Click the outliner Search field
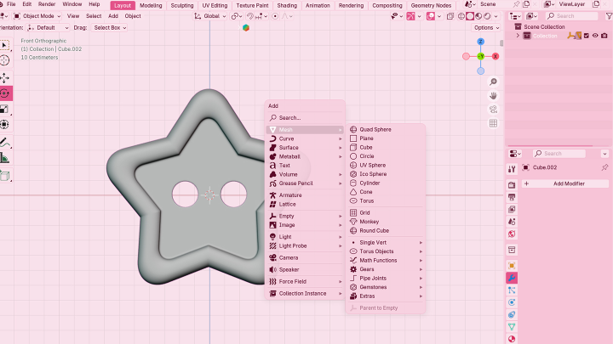613x344 pixels. tap(572, 16)
